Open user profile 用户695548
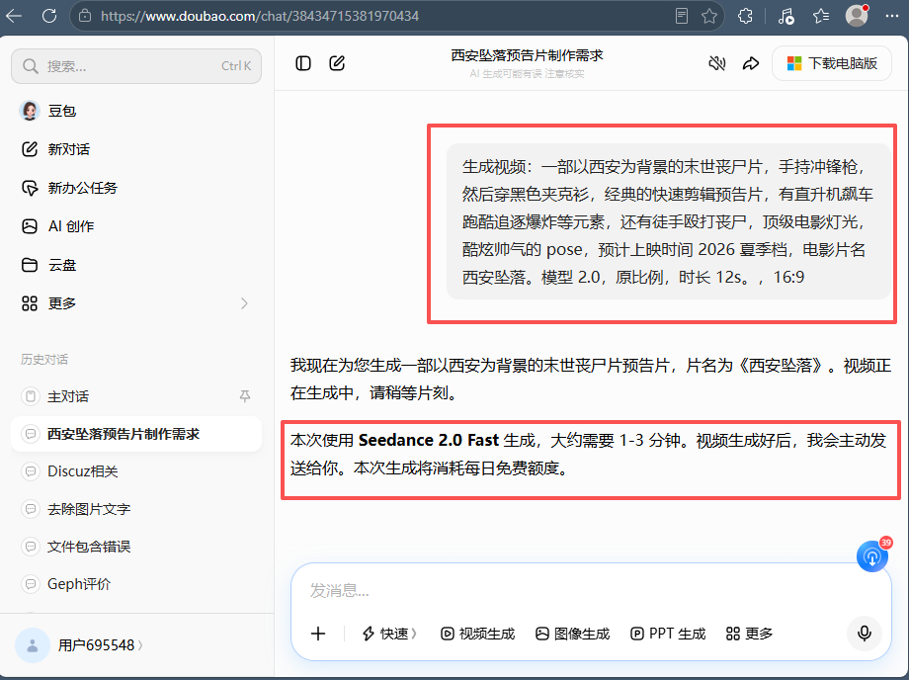909x680 pixels. click(x=79, y=645)
